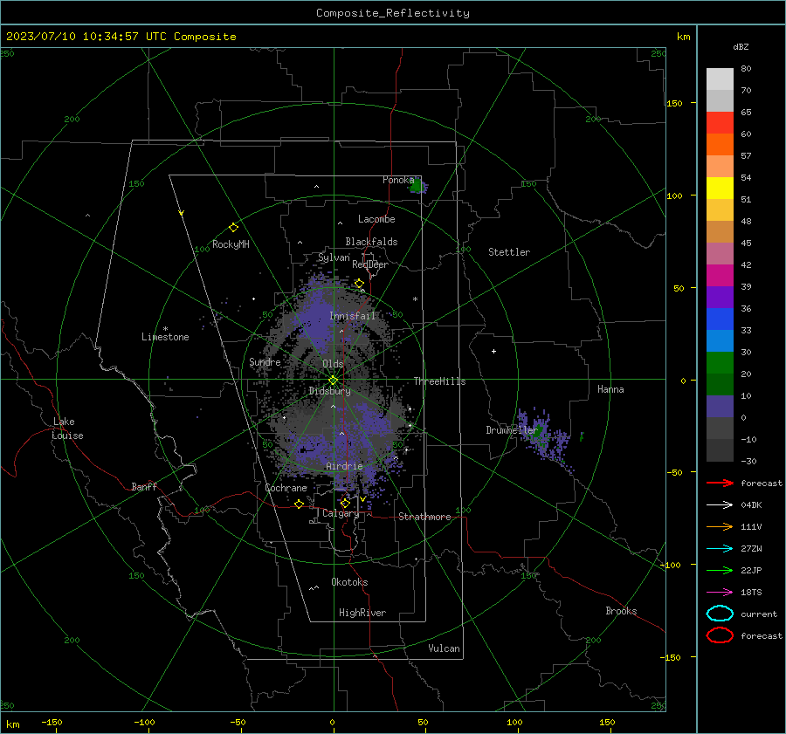Click the Okotoks label
The width and height of the screenshot is (786, 734).
coord(349,582)
